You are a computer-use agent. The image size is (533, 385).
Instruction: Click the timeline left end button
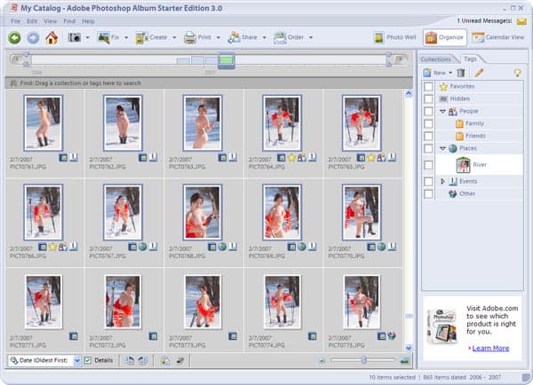[x=15, y=59]
